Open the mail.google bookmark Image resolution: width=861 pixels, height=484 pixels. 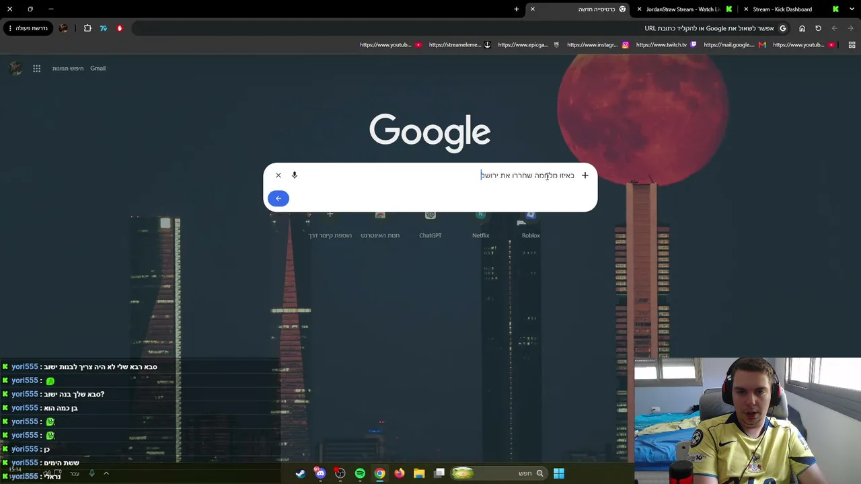[735, 45]
